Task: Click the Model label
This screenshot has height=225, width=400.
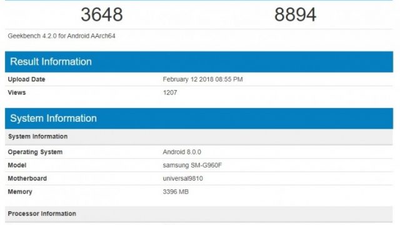Action: click(x=17, y=165)
